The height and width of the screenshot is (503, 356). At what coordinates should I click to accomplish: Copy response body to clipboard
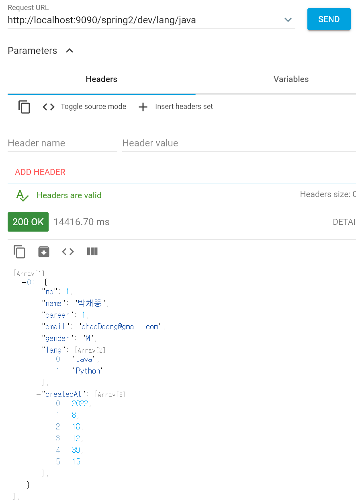point(19,252)
